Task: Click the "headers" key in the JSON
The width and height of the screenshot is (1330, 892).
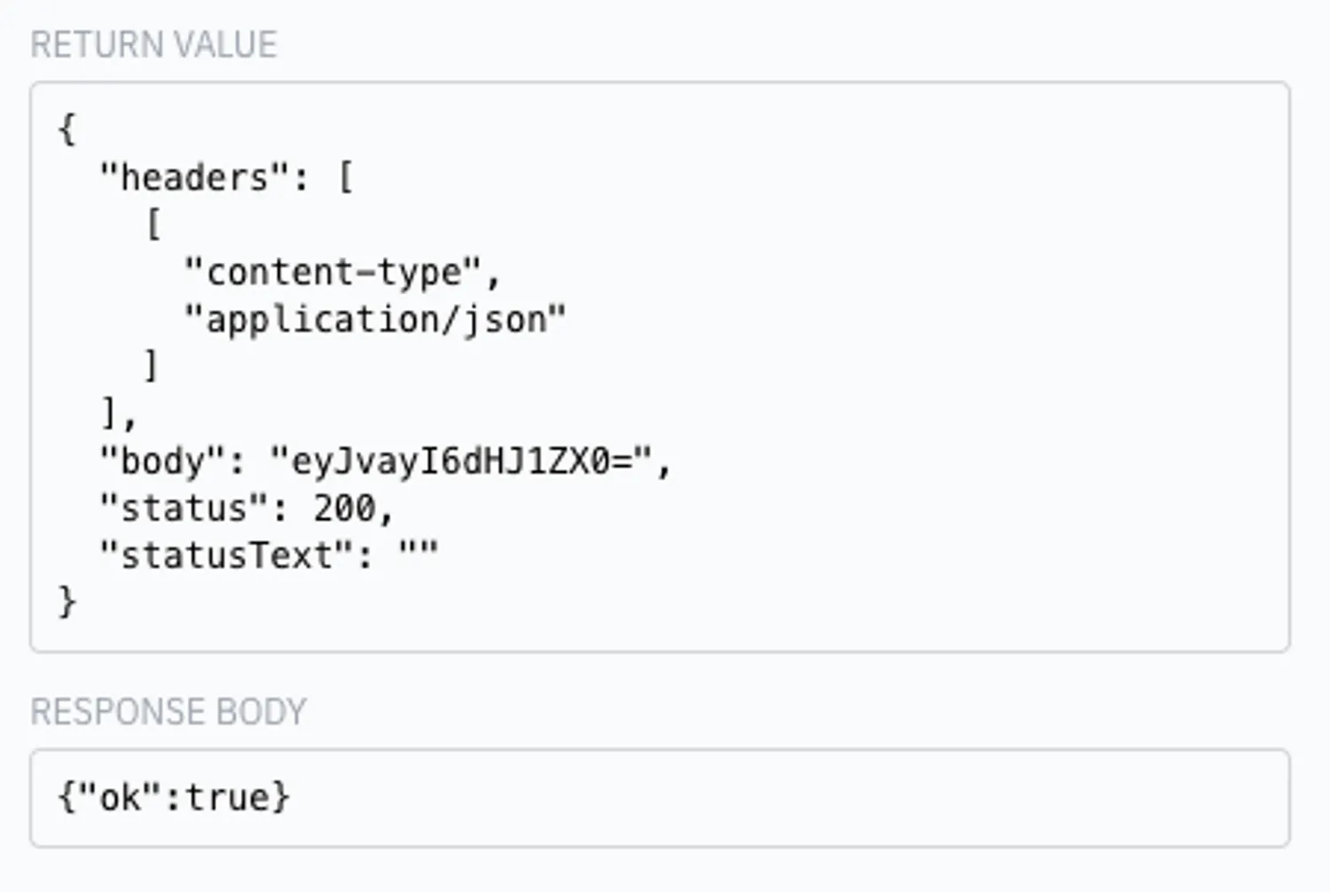Action: point(195,177)
